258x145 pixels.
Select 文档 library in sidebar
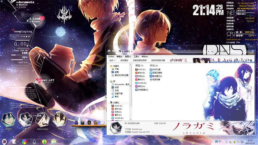(x=115, y=91)
